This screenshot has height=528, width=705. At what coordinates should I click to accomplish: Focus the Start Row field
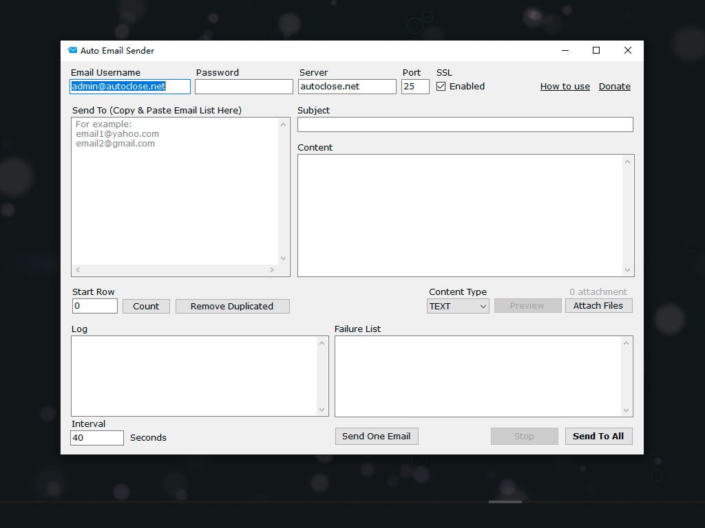tap(95, 306)
